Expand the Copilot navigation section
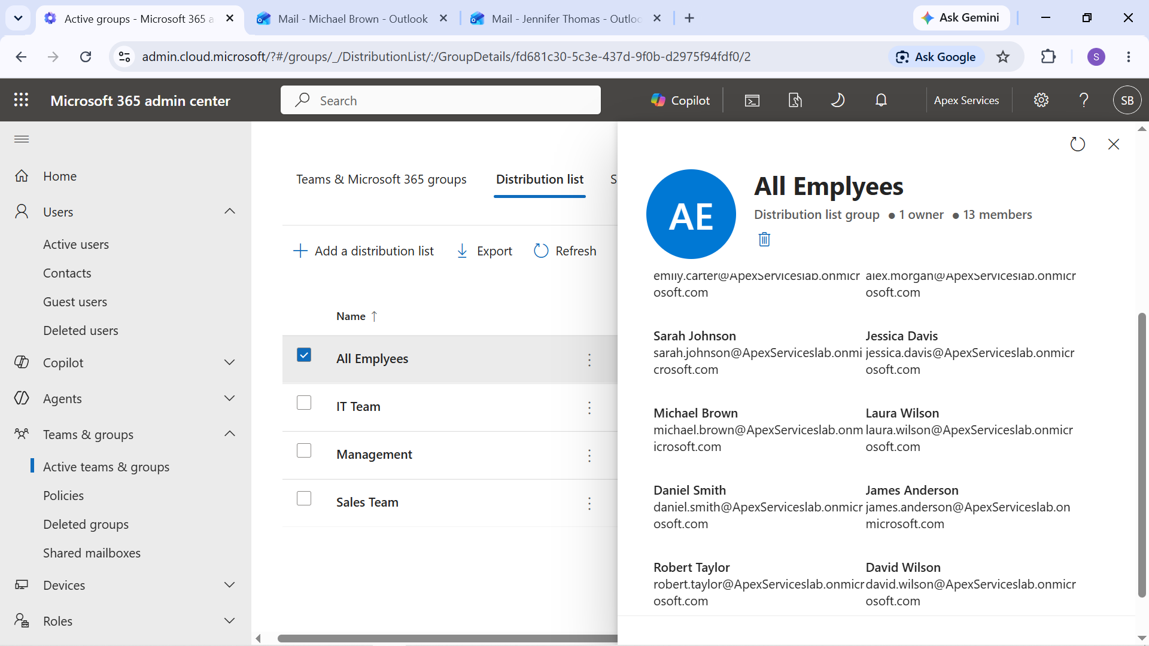 pyautogui.click(x=230, y=362)
